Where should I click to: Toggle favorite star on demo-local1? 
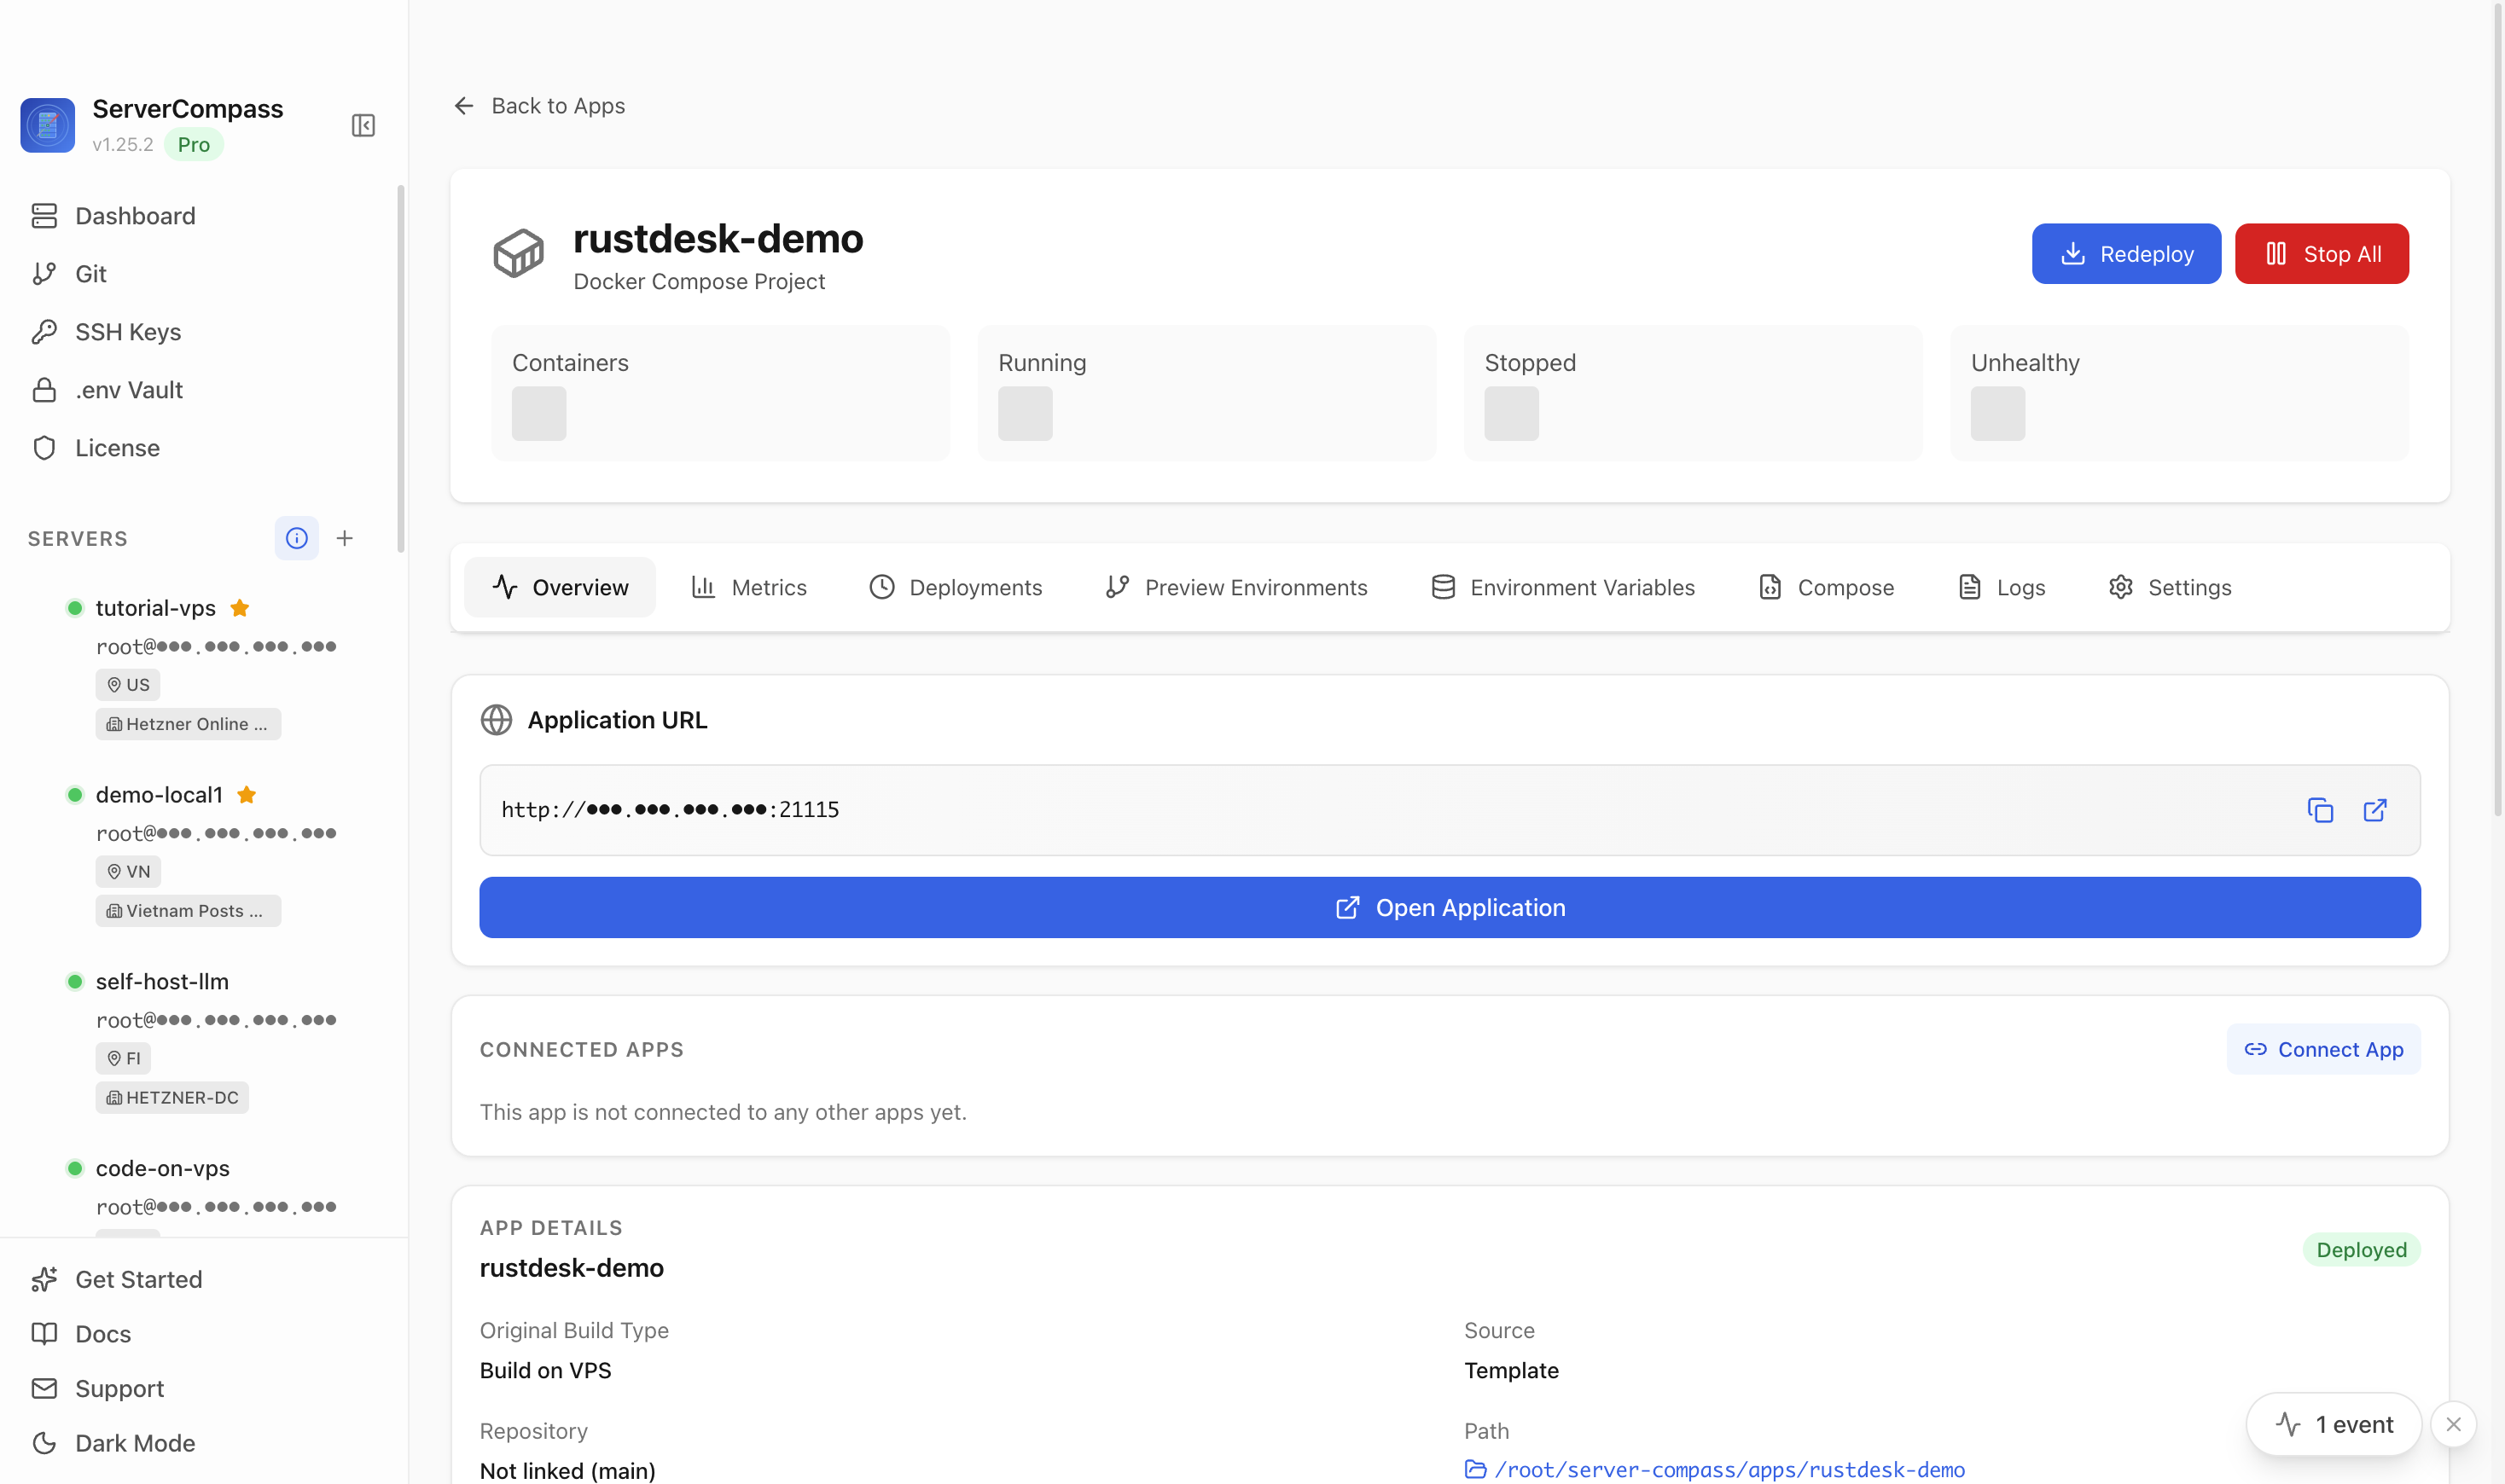point(247,795)
